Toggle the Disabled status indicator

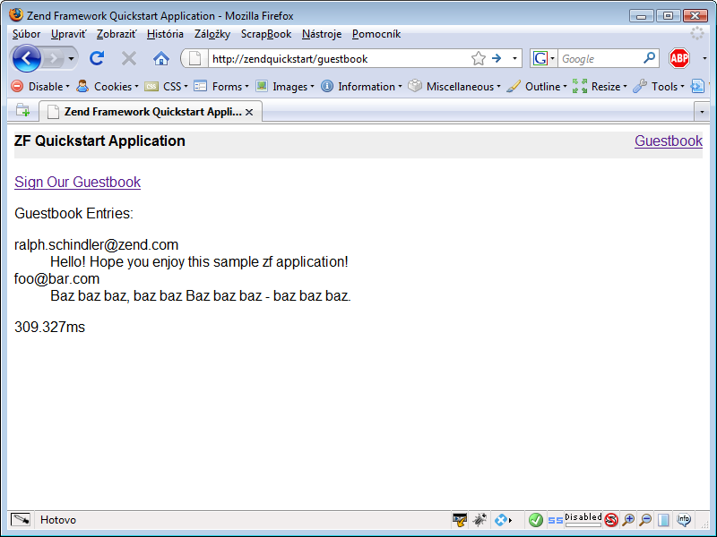[x=583, y=519]
